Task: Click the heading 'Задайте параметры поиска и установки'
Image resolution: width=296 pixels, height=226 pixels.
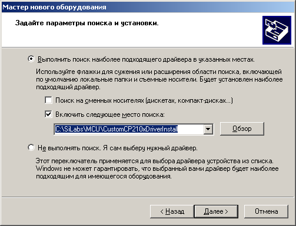Action: (x=87, y=23)
